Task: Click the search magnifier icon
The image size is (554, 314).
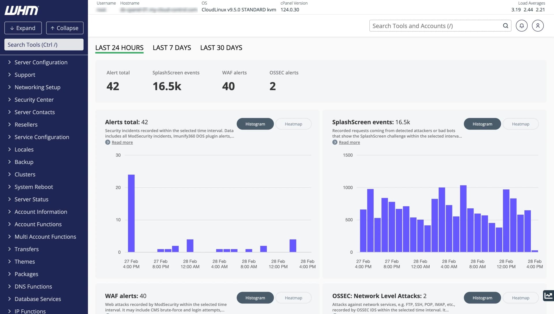Action: point(506,26)
